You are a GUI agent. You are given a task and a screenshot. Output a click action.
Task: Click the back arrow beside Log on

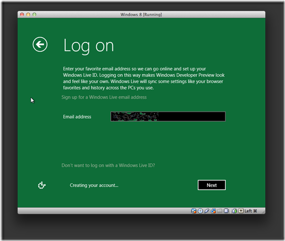click(40, 45)
